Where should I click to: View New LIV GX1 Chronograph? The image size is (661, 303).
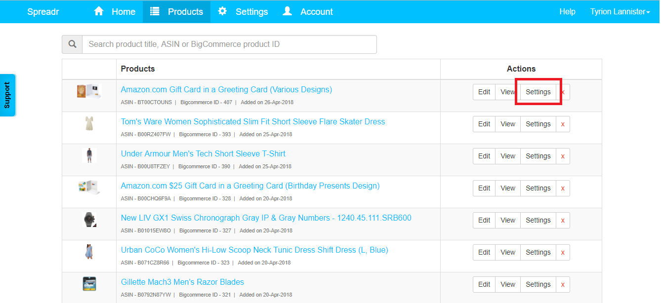click(508, 220)
